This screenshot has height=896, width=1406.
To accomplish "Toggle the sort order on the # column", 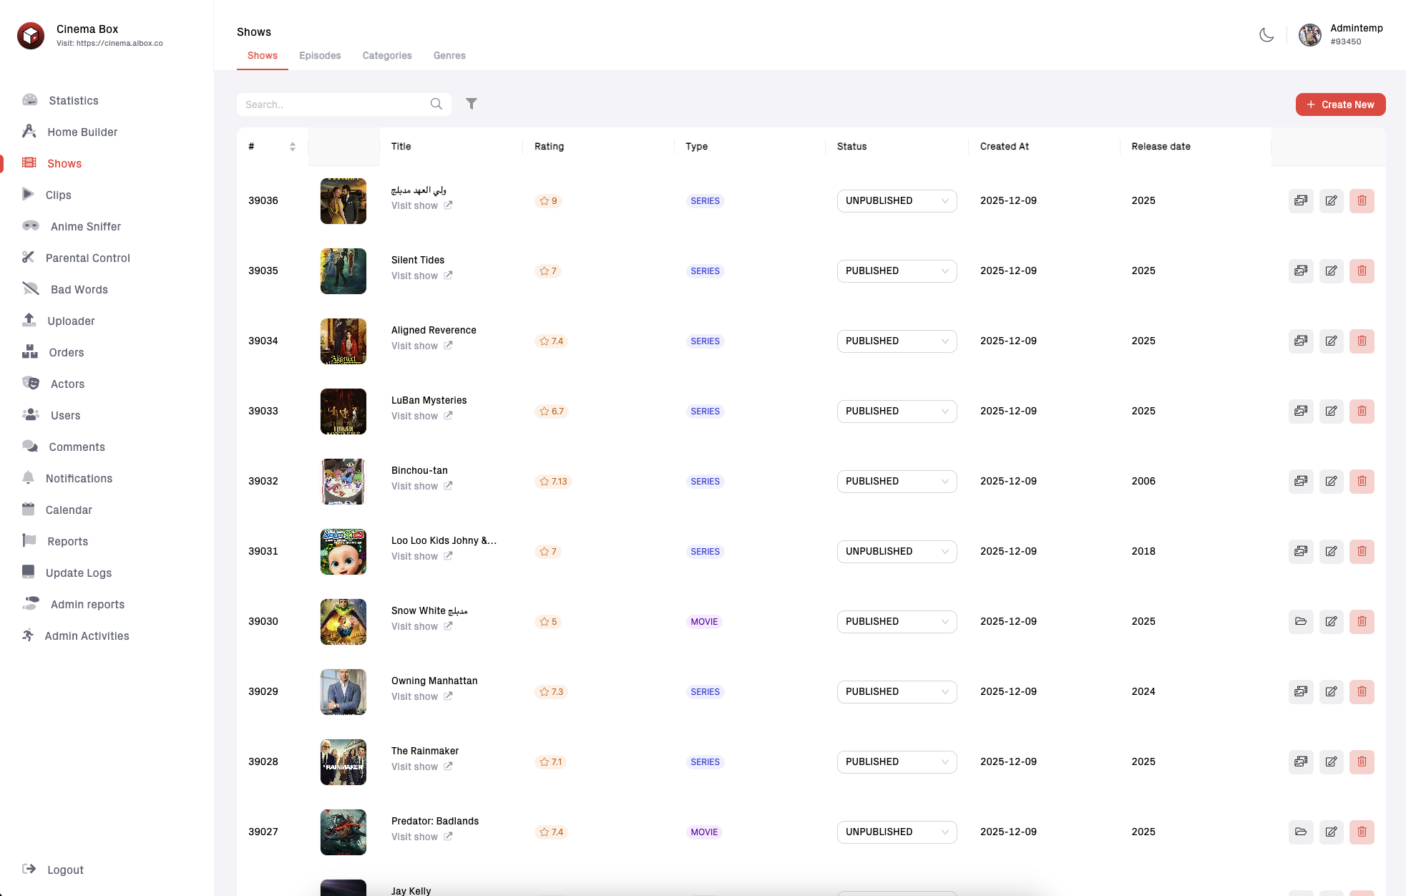I will point(293,146).
